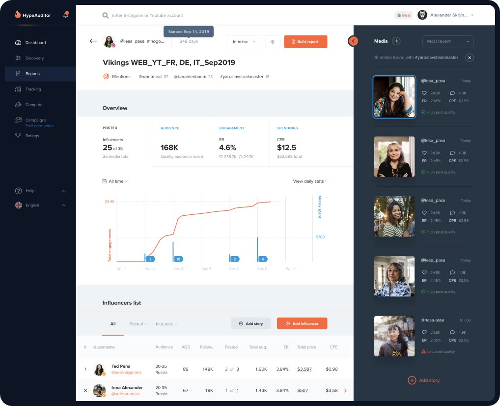
Task: Click the plus icon next to Media
Action: [x=397, y=41]
